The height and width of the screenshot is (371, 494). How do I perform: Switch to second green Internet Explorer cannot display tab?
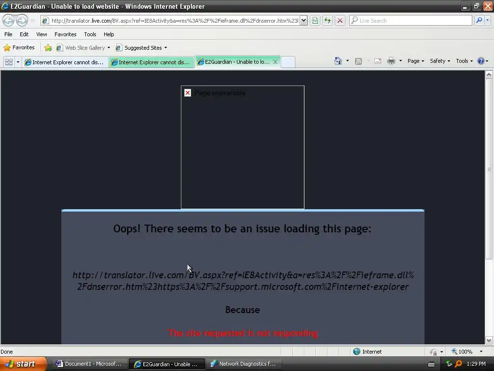click(151, 62)
